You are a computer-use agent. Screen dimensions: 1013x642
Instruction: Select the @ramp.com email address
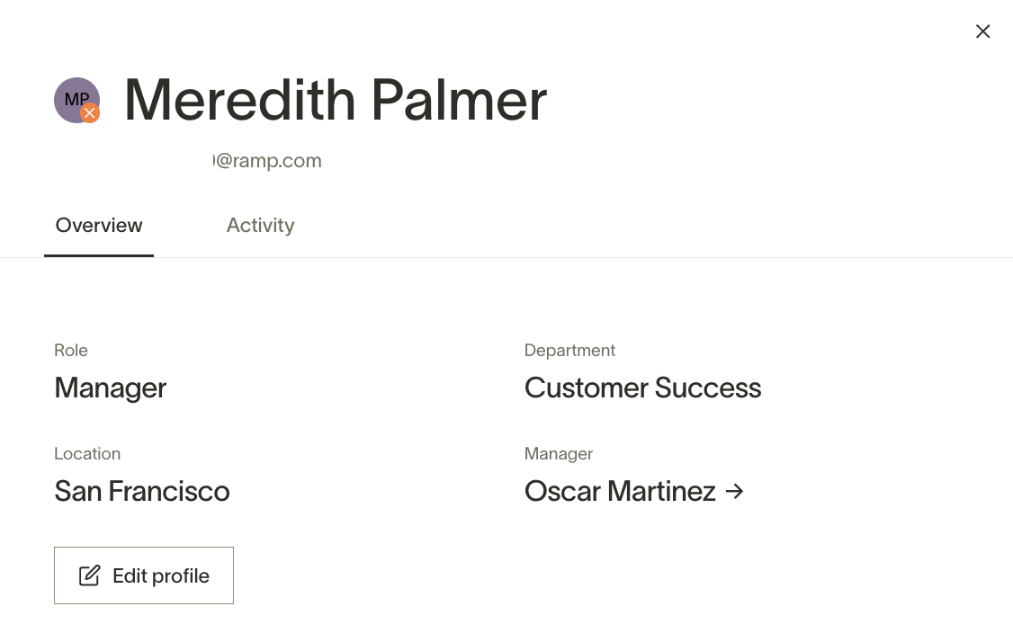click(268, 160)
